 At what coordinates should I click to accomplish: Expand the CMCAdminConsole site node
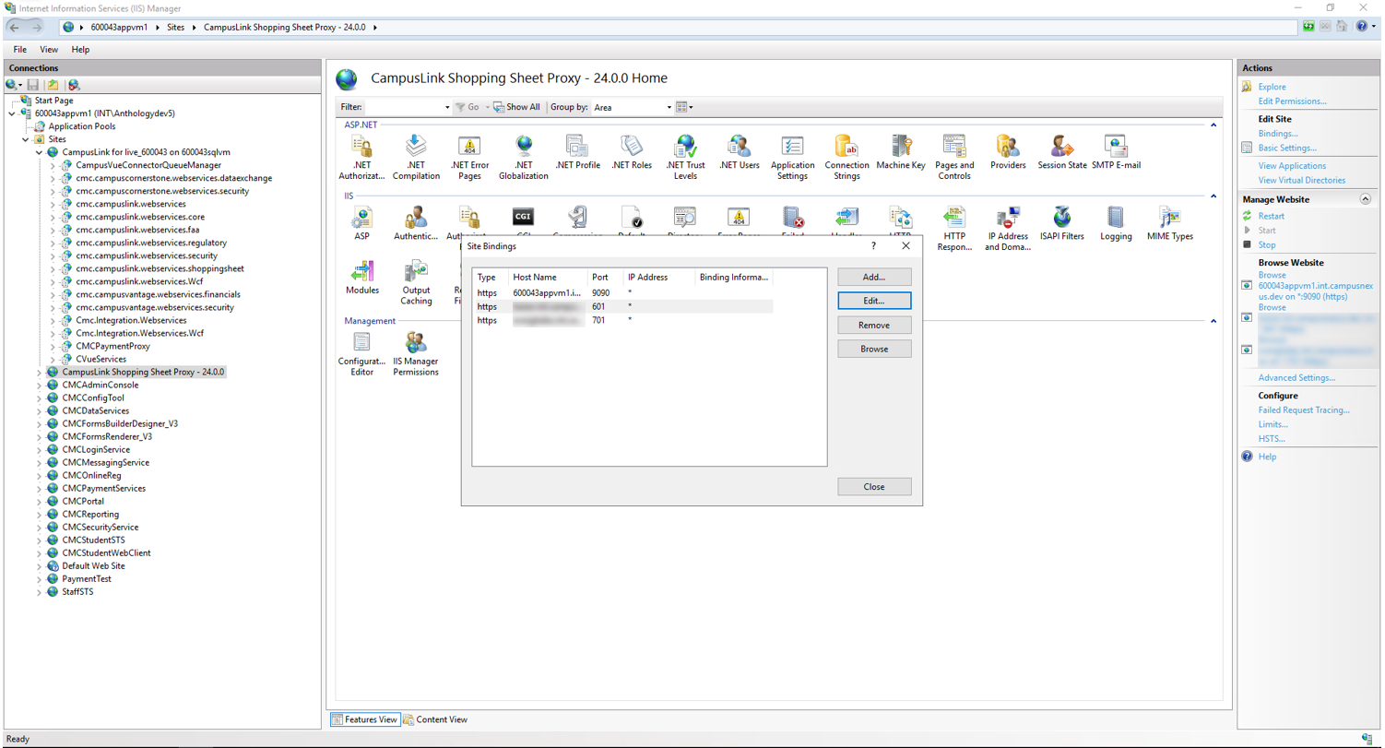coord(39,385)
